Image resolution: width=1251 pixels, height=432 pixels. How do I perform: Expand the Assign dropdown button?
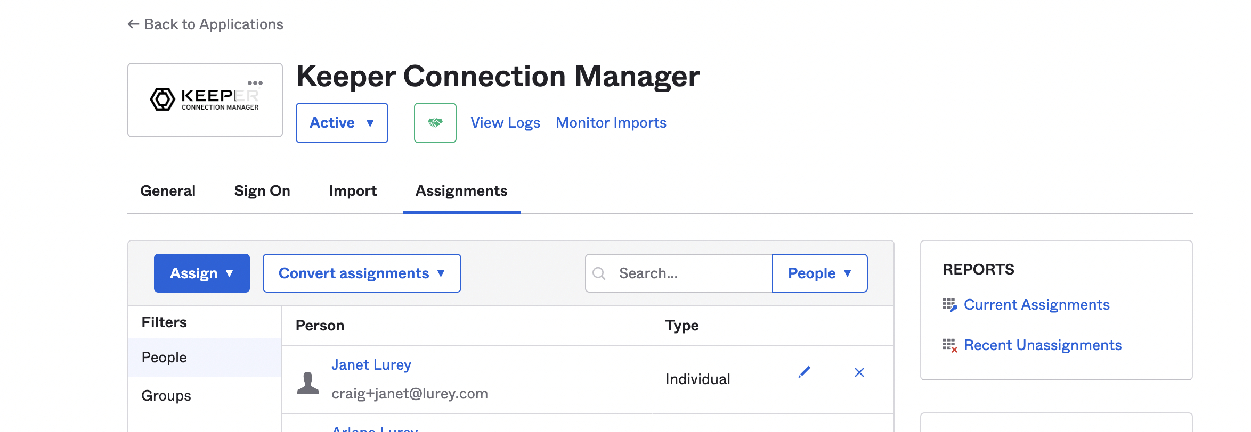(x=201, y=273)
